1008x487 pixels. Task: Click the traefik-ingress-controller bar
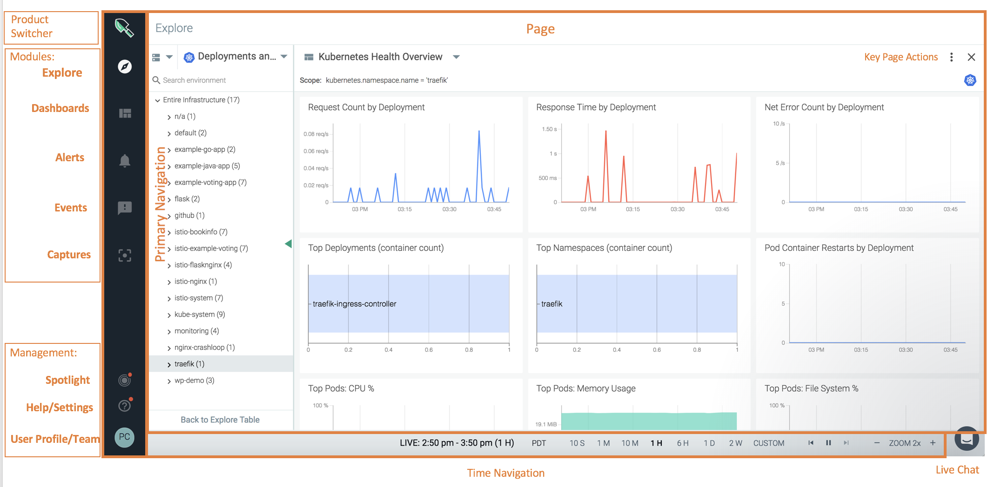(x=409, y=303)
